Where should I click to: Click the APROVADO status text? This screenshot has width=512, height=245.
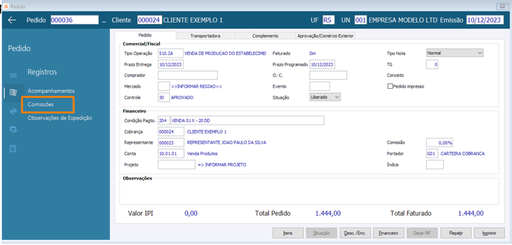click(182, 97)
